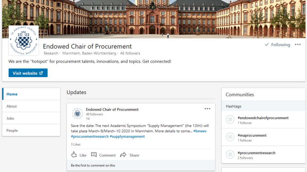This screenshot has width=307, height=172.
Task: Click the post author's small avatar
Action: pos(77,113)
